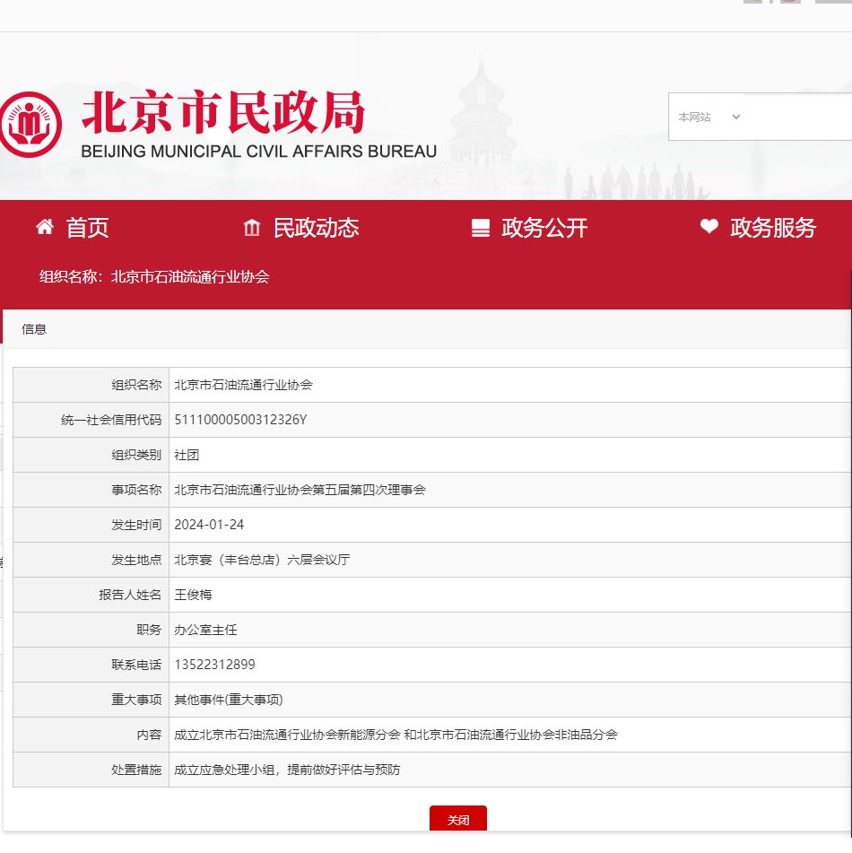
Task: Select the 信息 tab header
Action: point(34,329)
